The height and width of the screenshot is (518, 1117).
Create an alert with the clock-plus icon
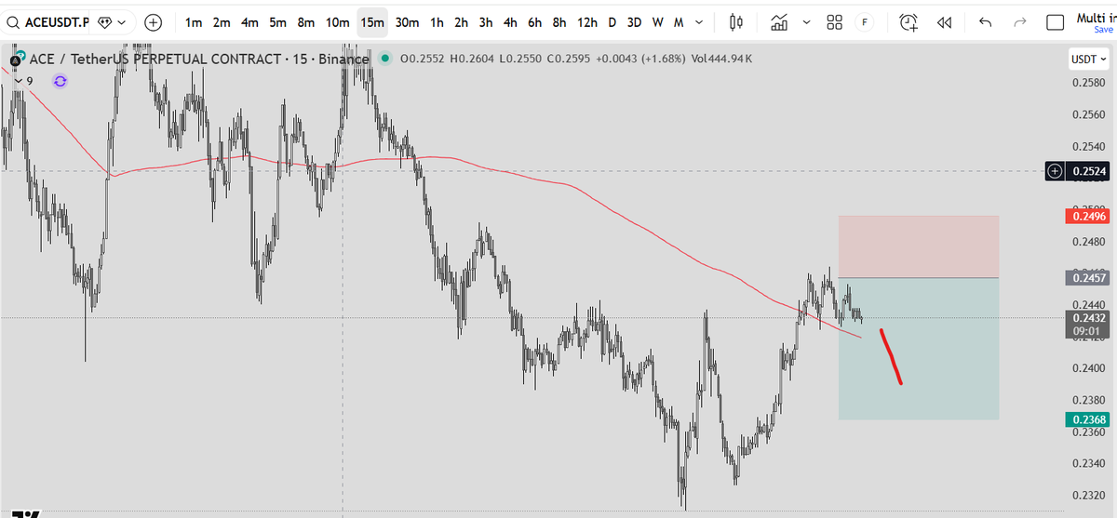tap(908, 21)
